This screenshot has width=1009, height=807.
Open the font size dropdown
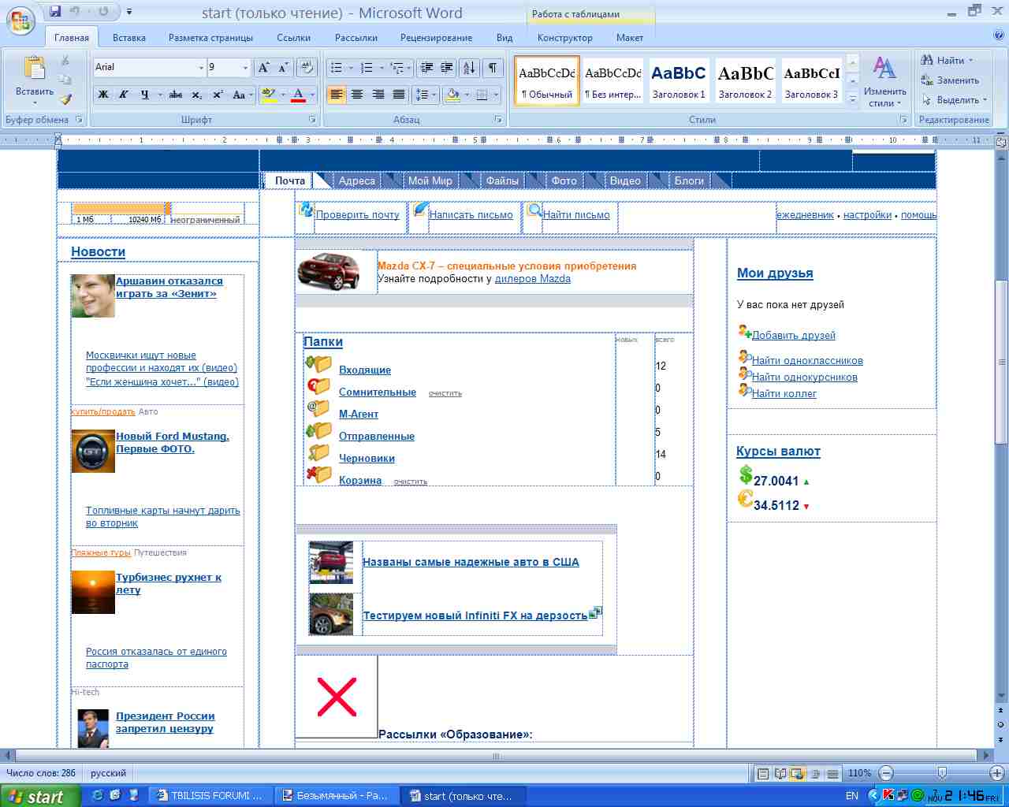(245, 68)
